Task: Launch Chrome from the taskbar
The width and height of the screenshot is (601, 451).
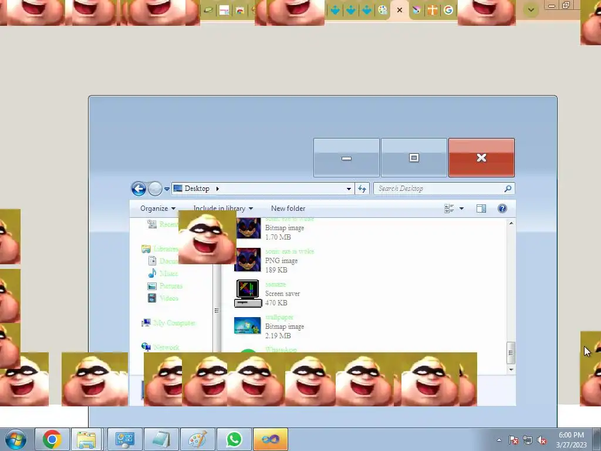Action: [52, 439]
